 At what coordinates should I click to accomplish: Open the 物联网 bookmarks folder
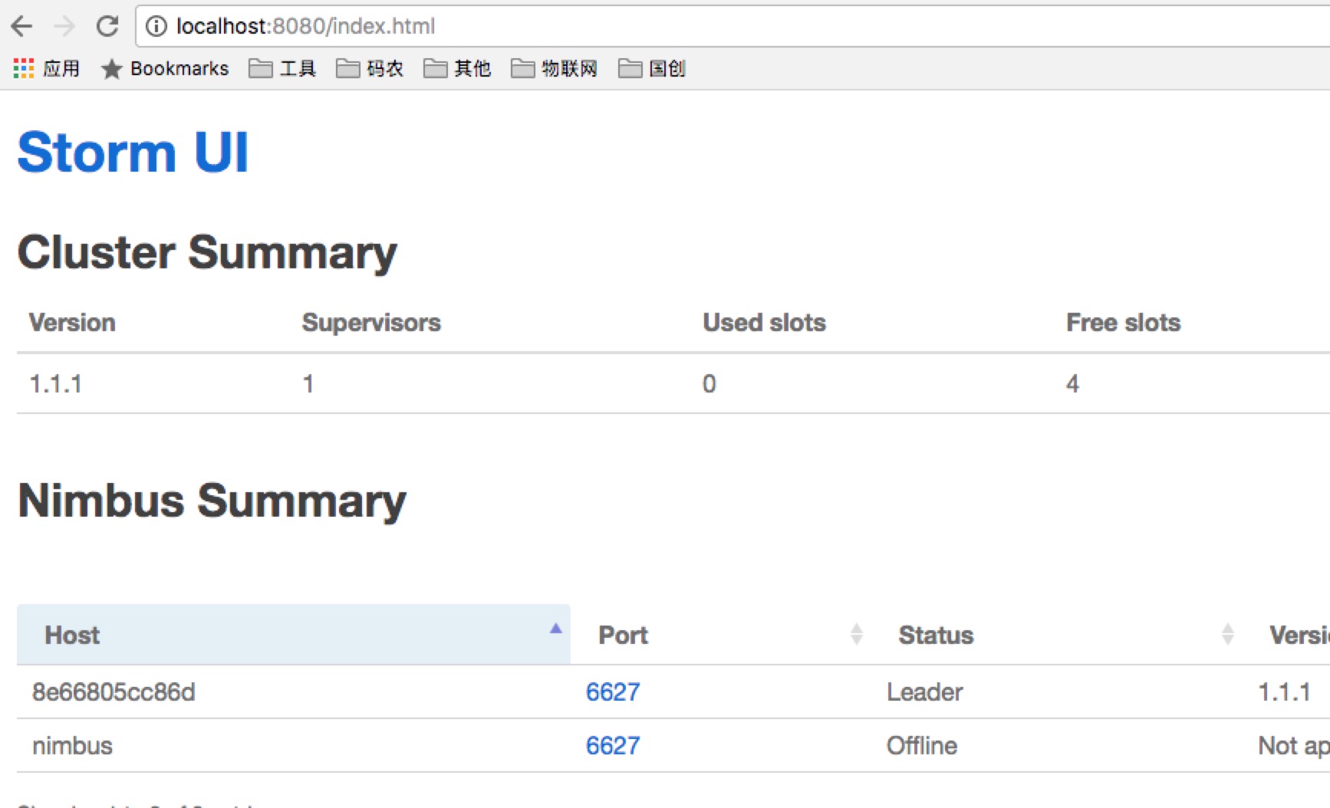554,68
